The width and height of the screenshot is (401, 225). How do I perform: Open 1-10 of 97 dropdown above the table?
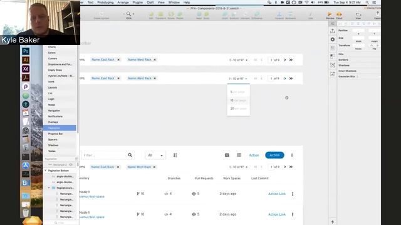238,167
